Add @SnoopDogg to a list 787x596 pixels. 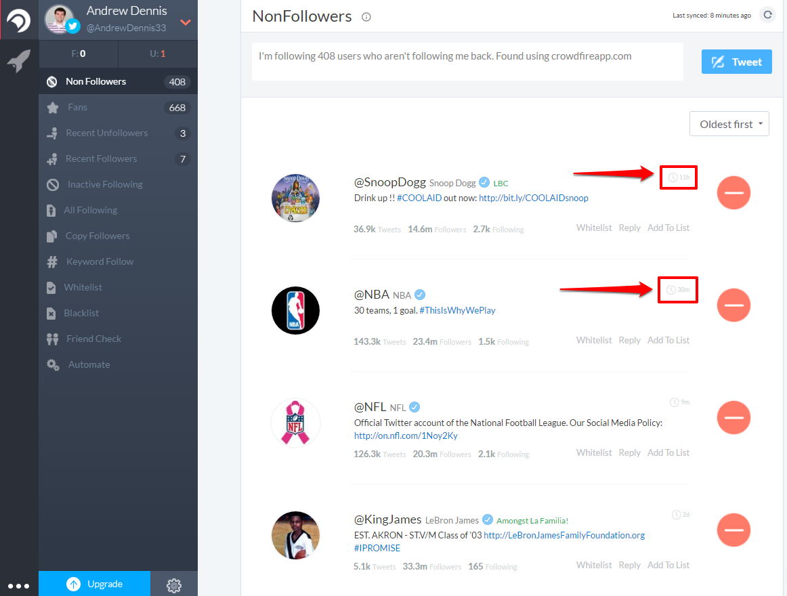pos(668,228)
